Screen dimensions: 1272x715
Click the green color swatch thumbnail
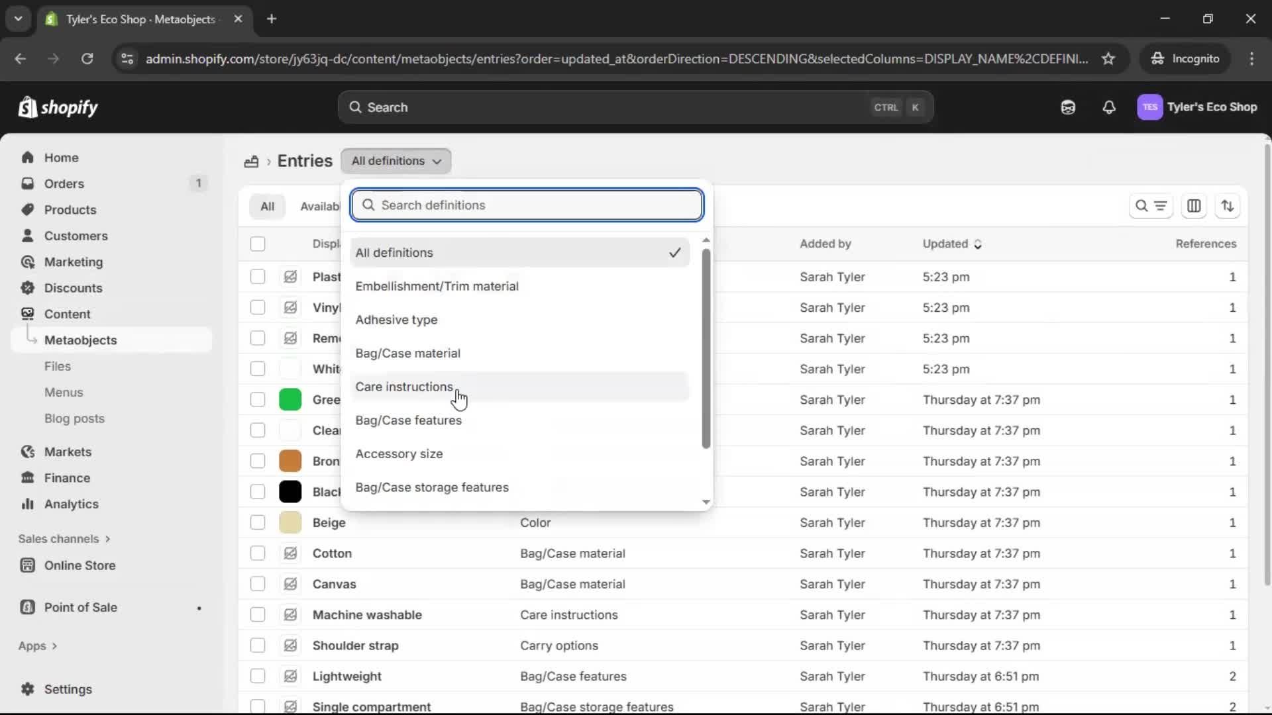point(290,400)
